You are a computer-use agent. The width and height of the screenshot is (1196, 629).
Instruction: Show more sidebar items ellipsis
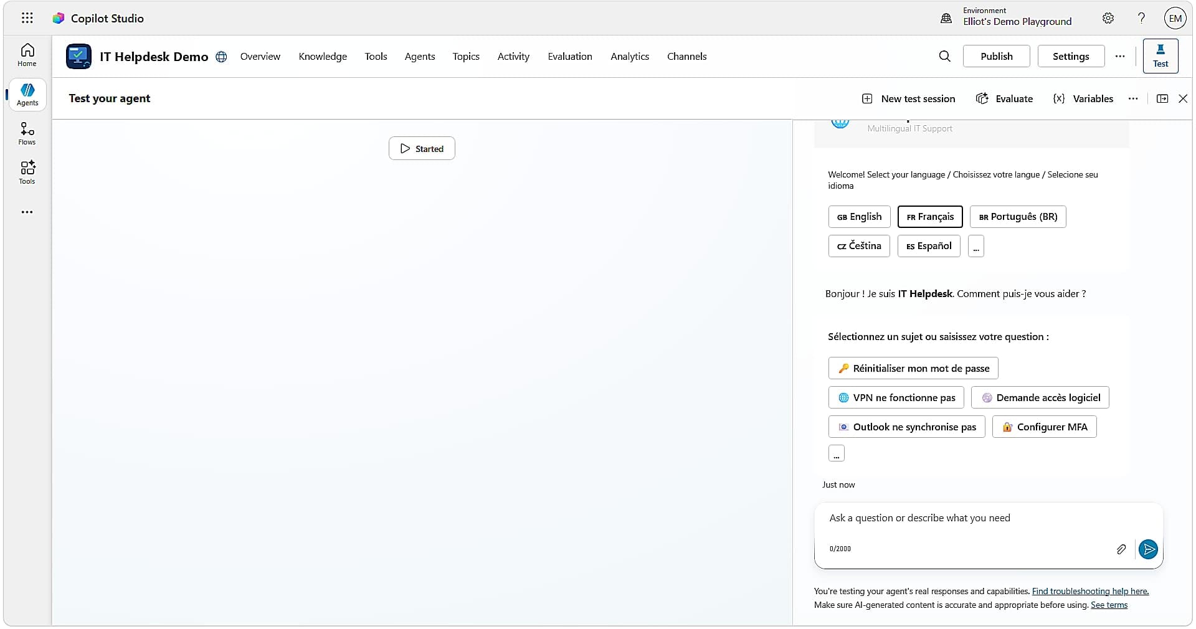click(27, 212)
